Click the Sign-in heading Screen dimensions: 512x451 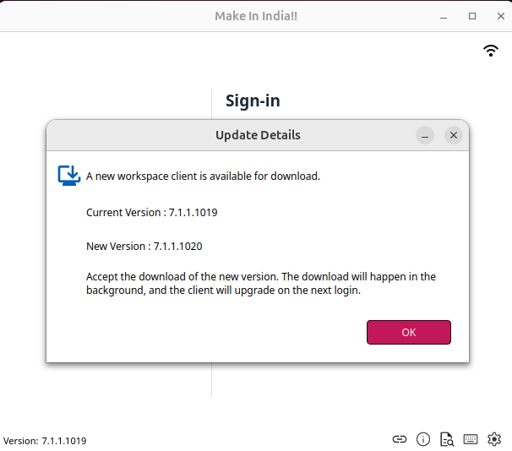coord(253,101)
